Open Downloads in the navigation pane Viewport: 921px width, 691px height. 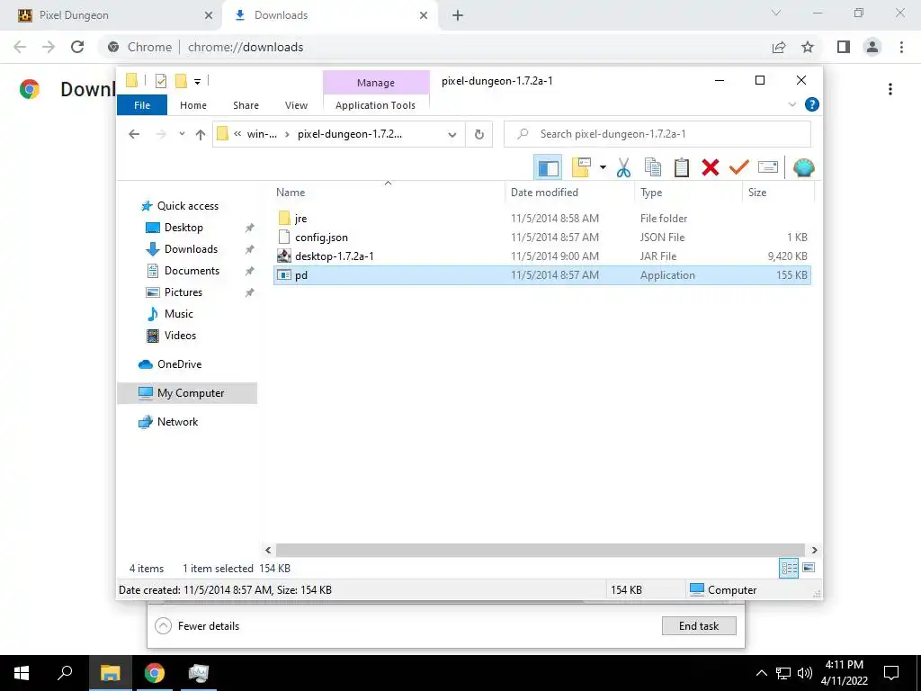coord(191,249)
